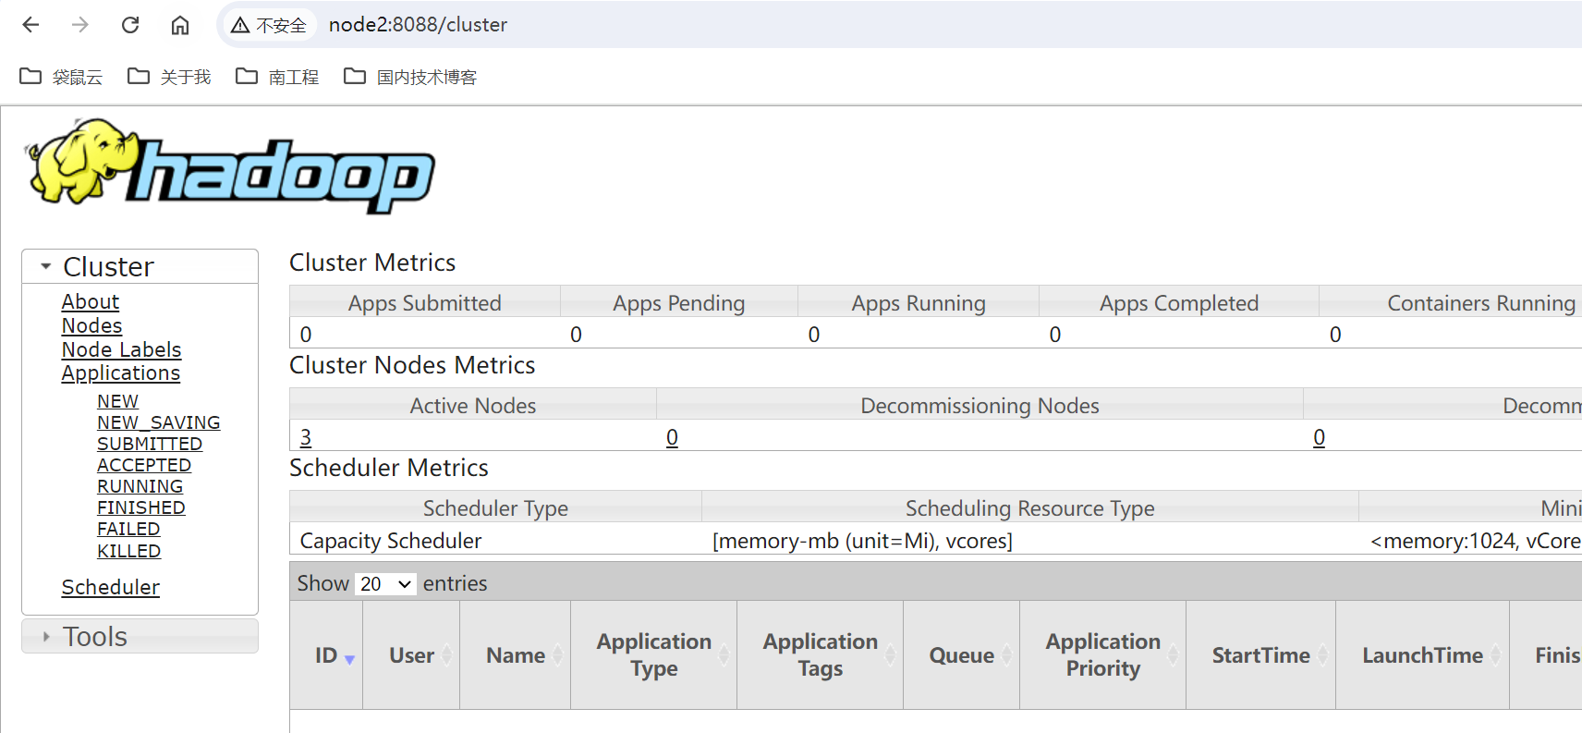Filter applications by SUBMITTED state
The width and height of the screenshot is (1582, 733).
point(150,444)
